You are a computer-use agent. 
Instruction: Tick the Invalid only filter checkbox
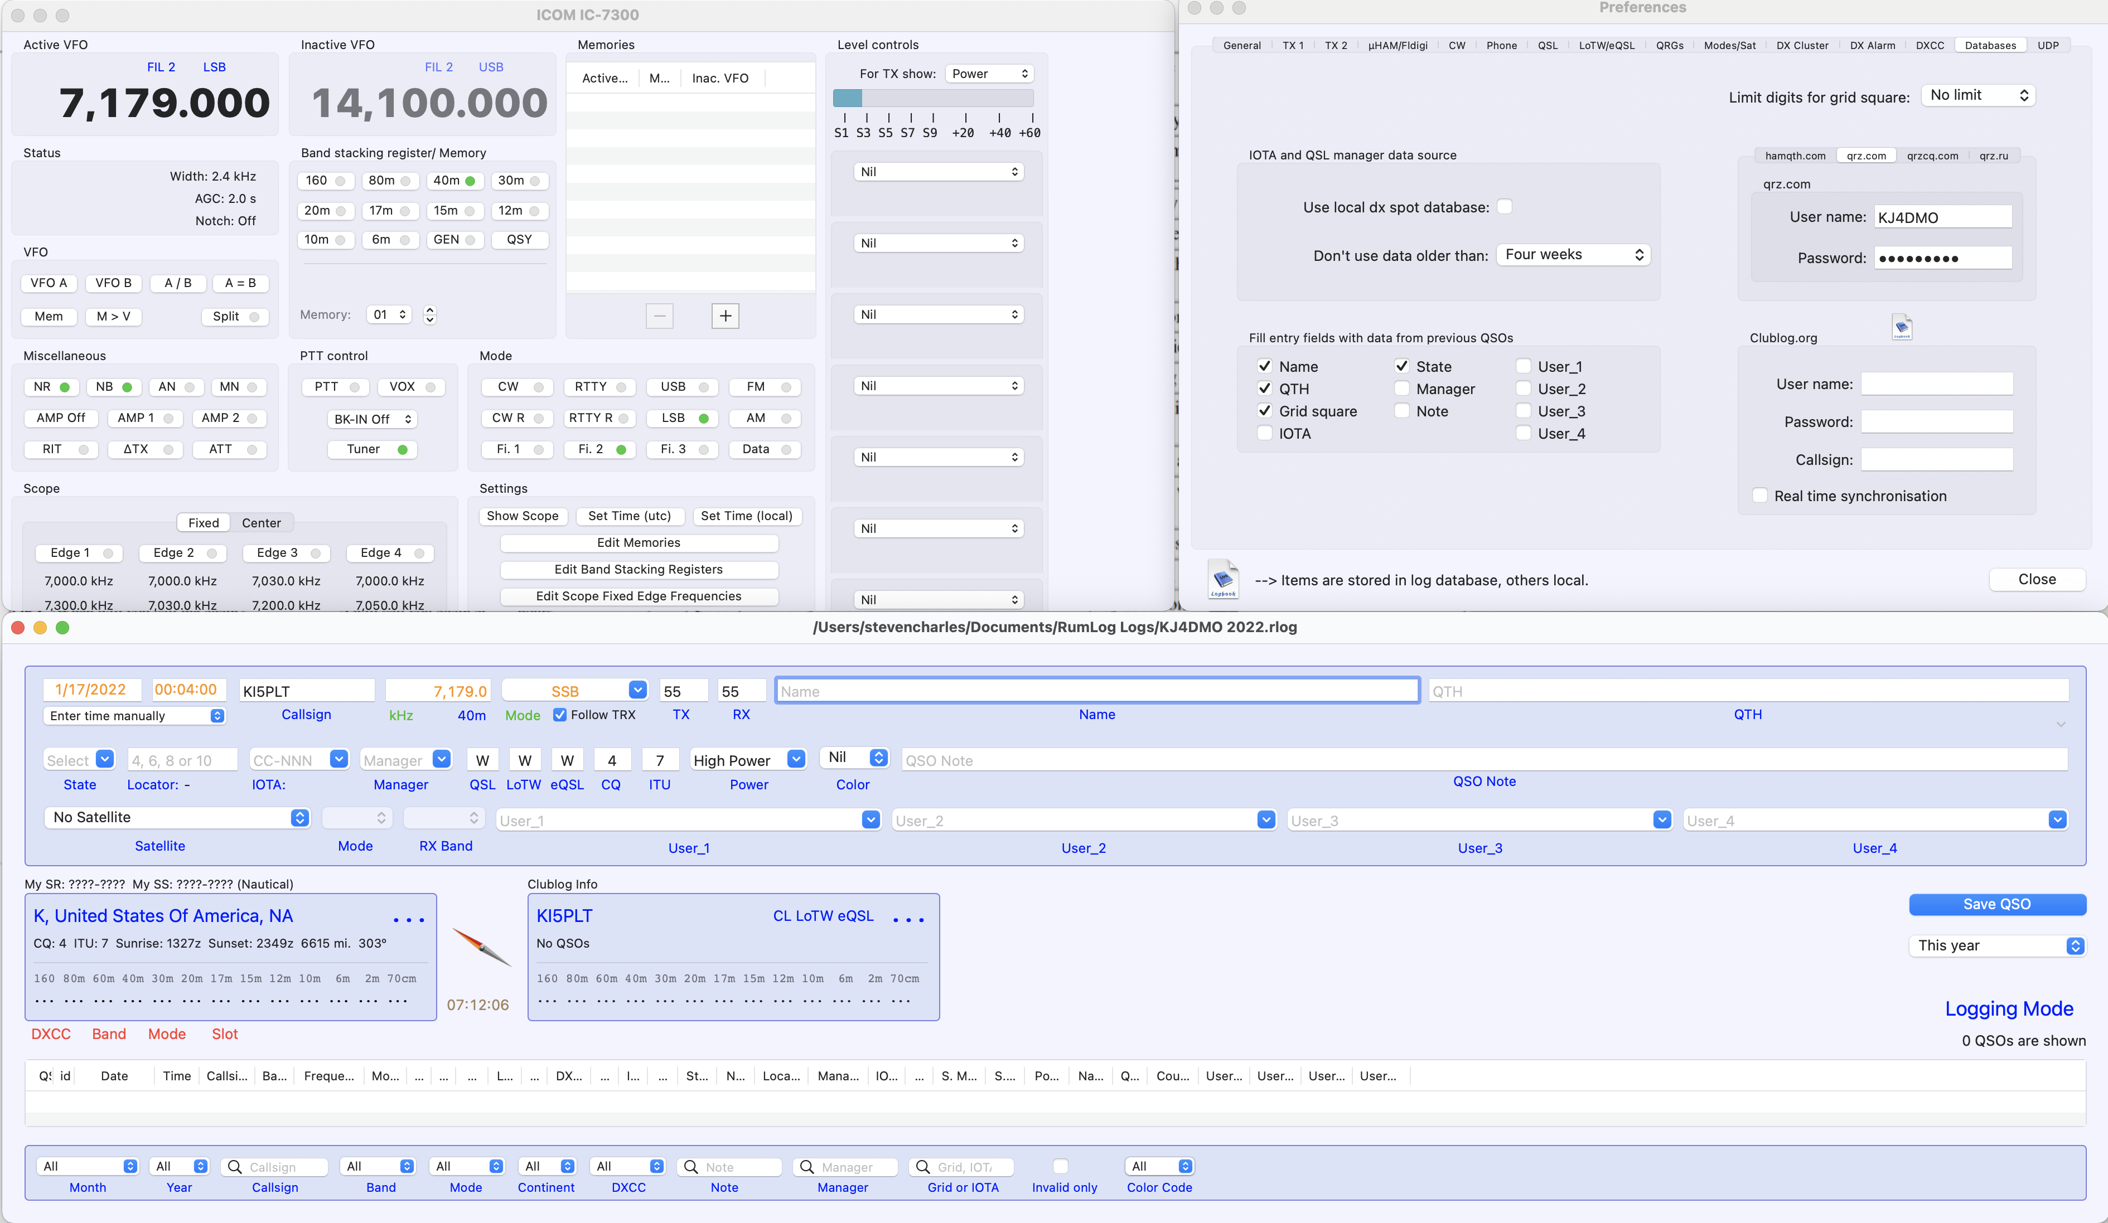pos(1060,1166)
